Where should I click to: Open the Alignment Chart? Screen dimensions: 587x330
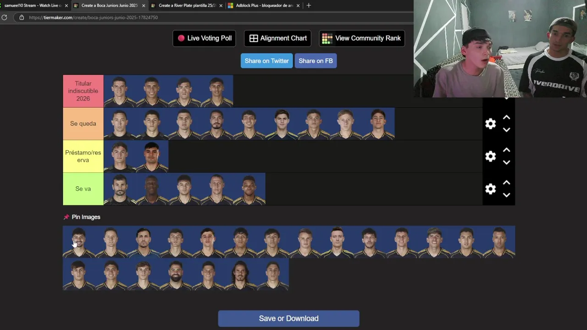[277, 38]
